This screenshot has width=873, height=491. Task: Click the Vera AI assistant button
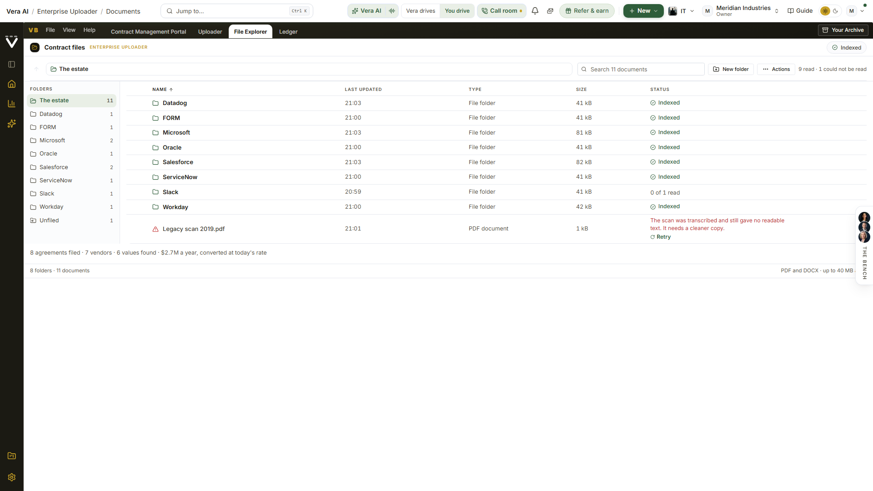click(x=366, y=11)
